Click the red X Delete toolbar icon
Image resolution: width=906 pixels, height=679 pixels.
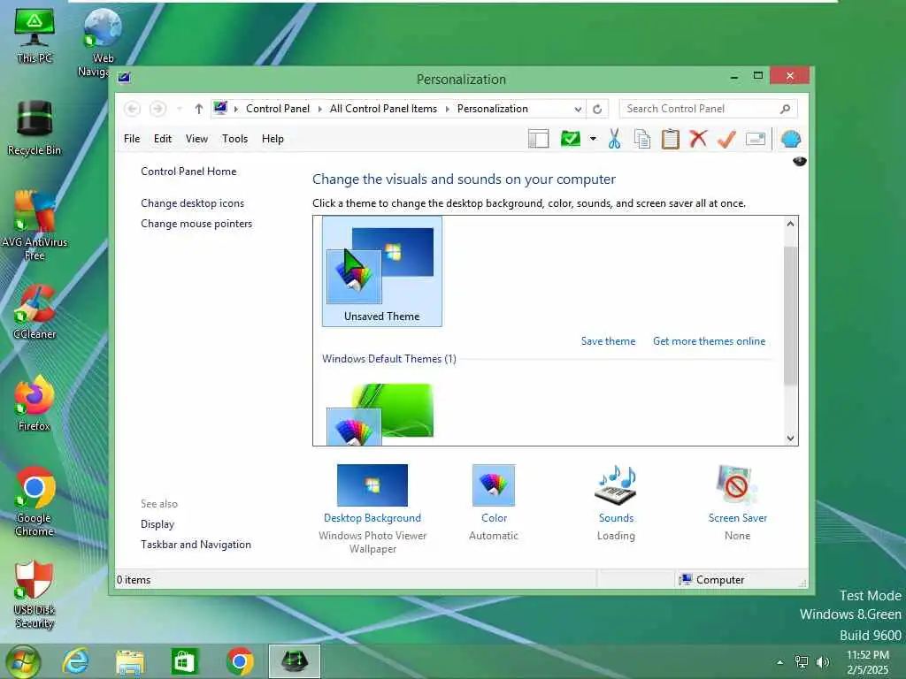pos(698,139)
